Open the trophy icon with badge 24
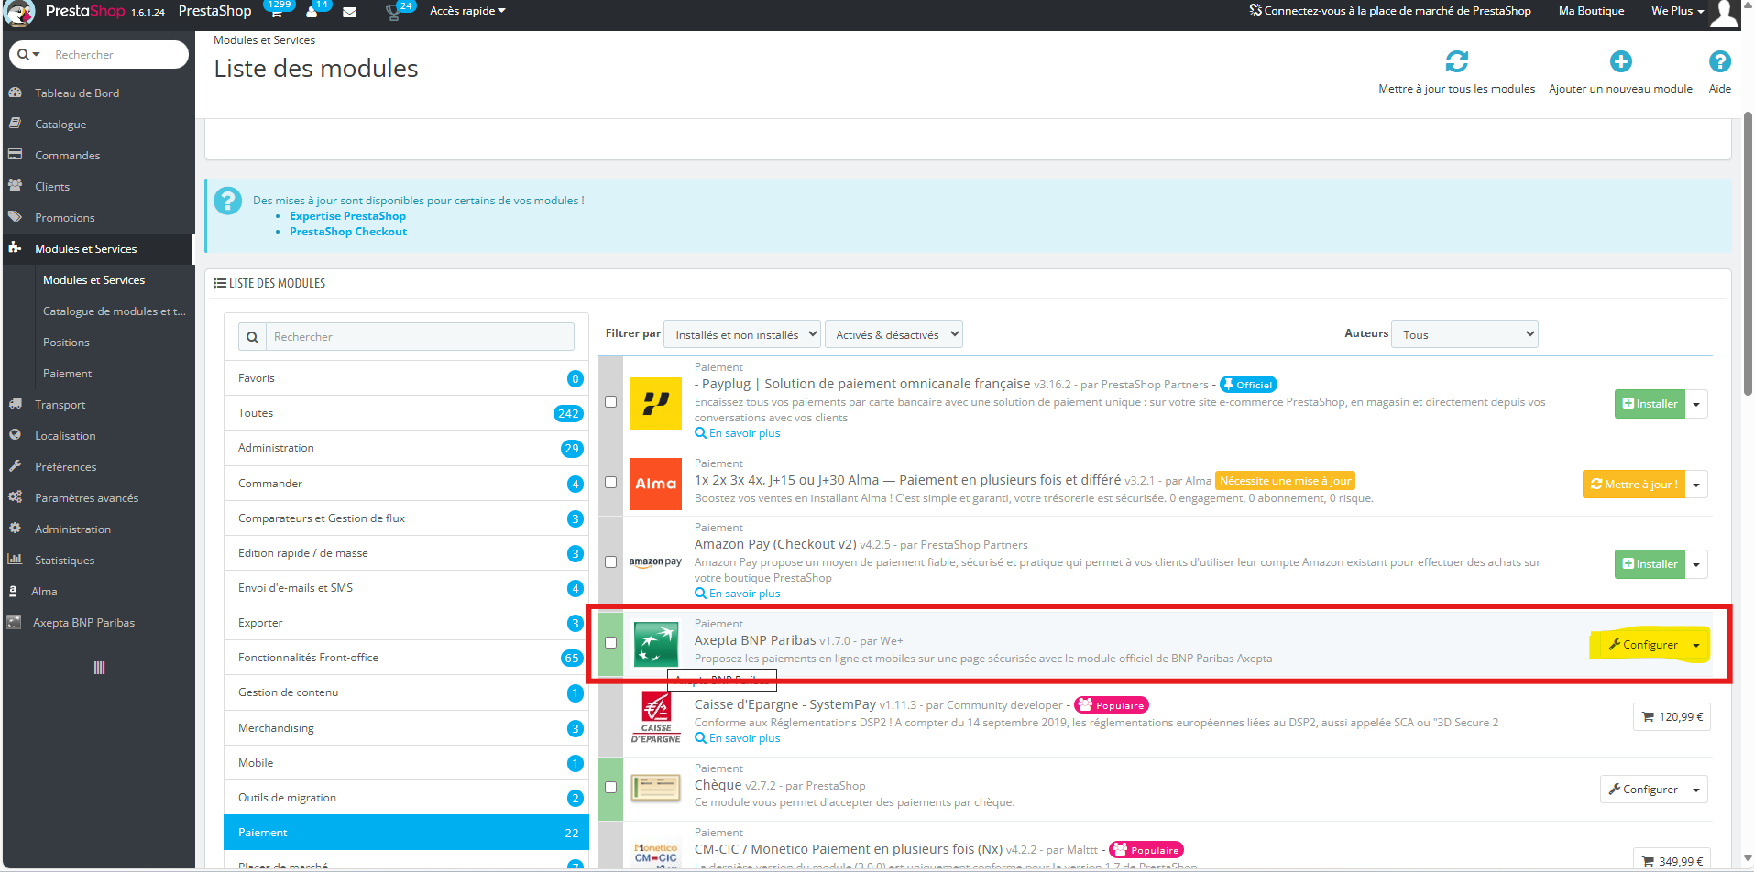This screenshot has height=872, width=1754. click(393, 12)
